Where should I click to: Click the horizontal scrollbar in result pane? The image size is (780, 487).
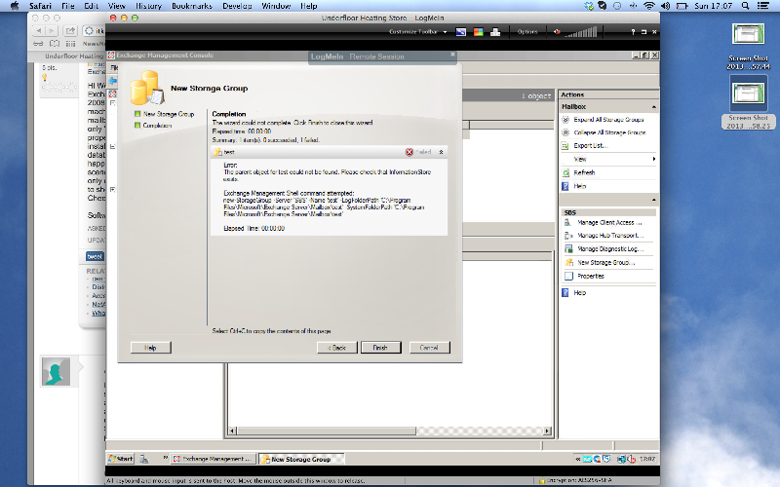327,431
